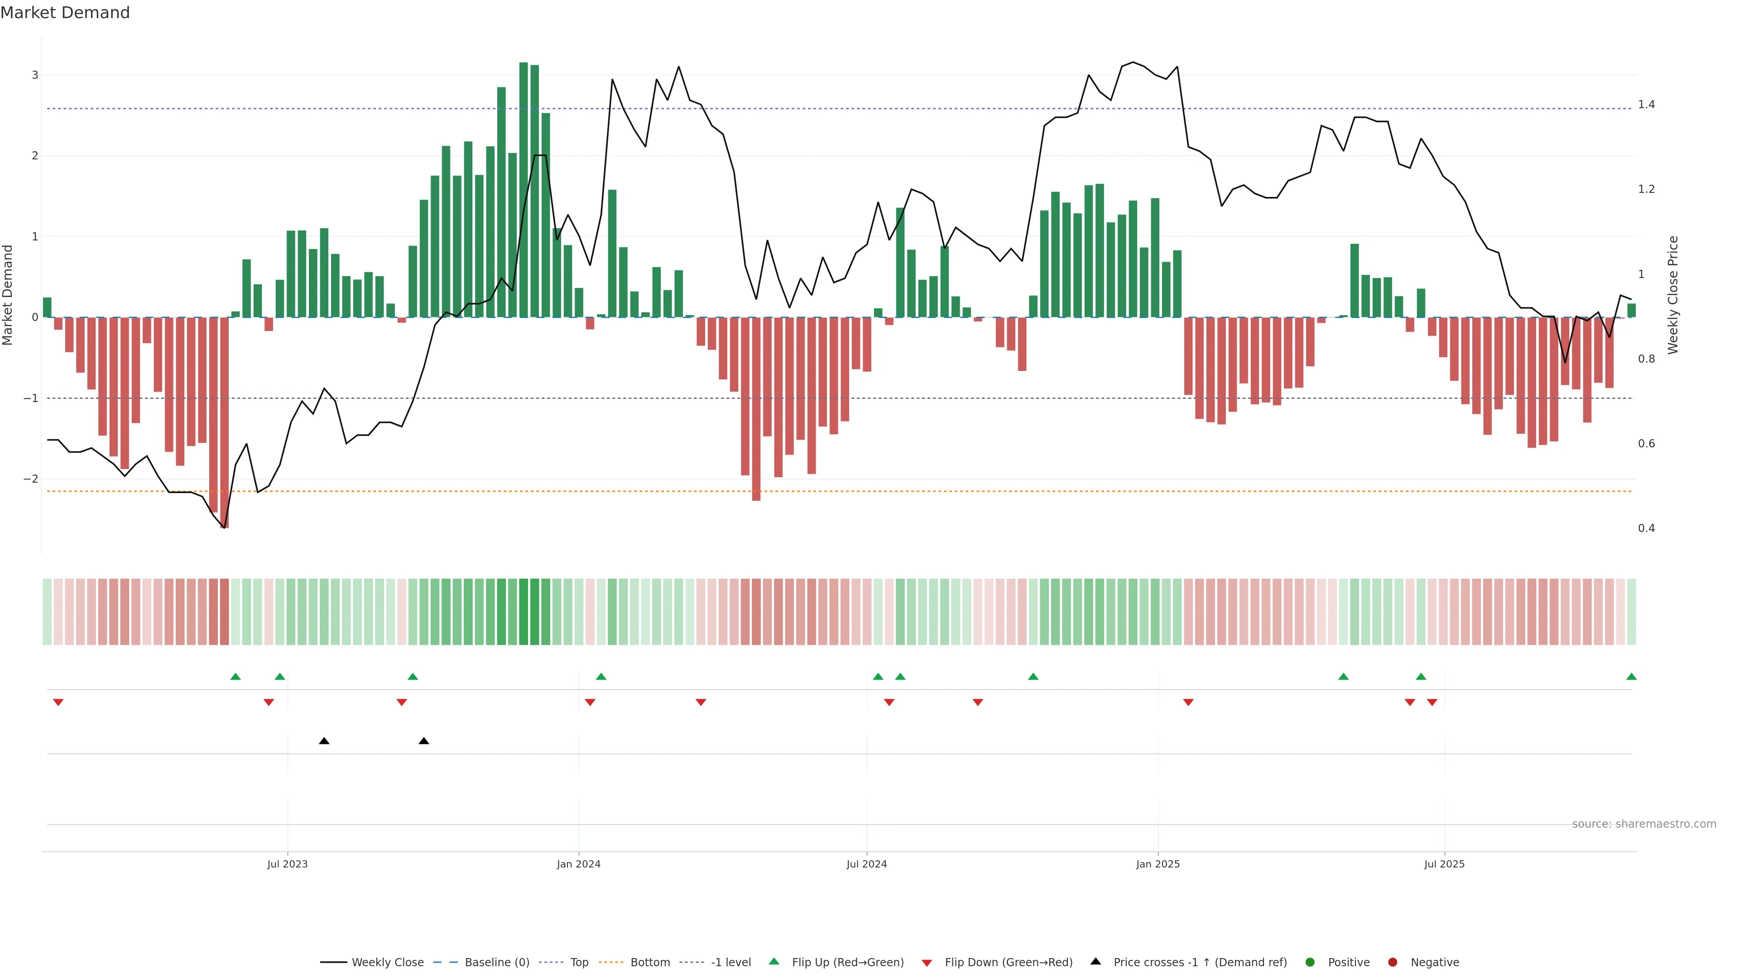The height and width of the screenshot is (978, 1739).
Task: Click the Market Demand chart title
Action: click(65, 13)
